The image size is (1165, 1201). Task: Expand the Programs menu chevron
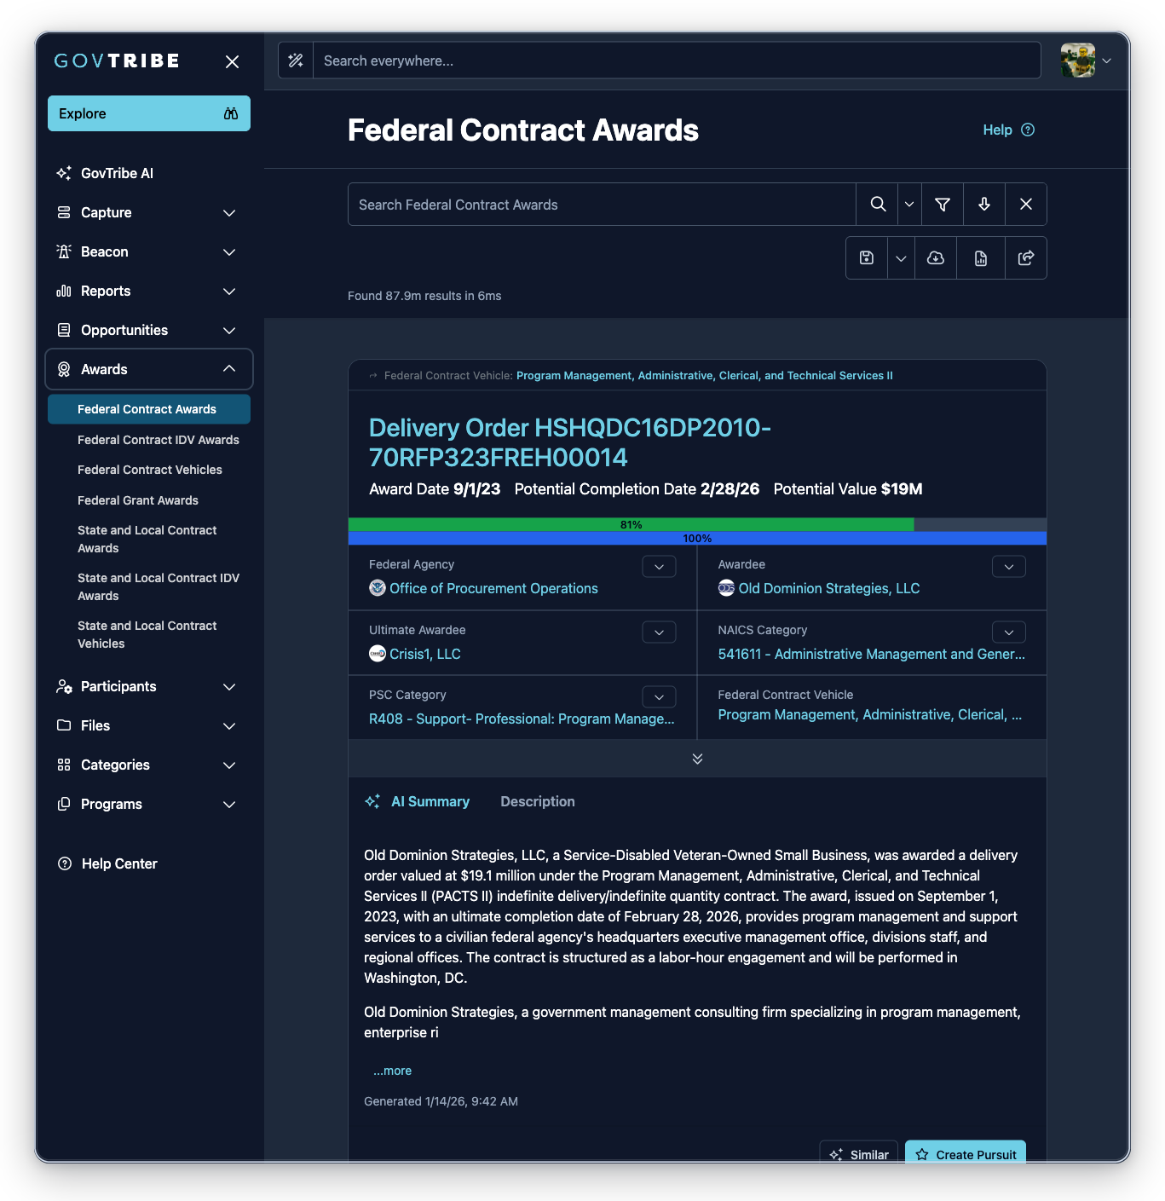tap(229, 804)
